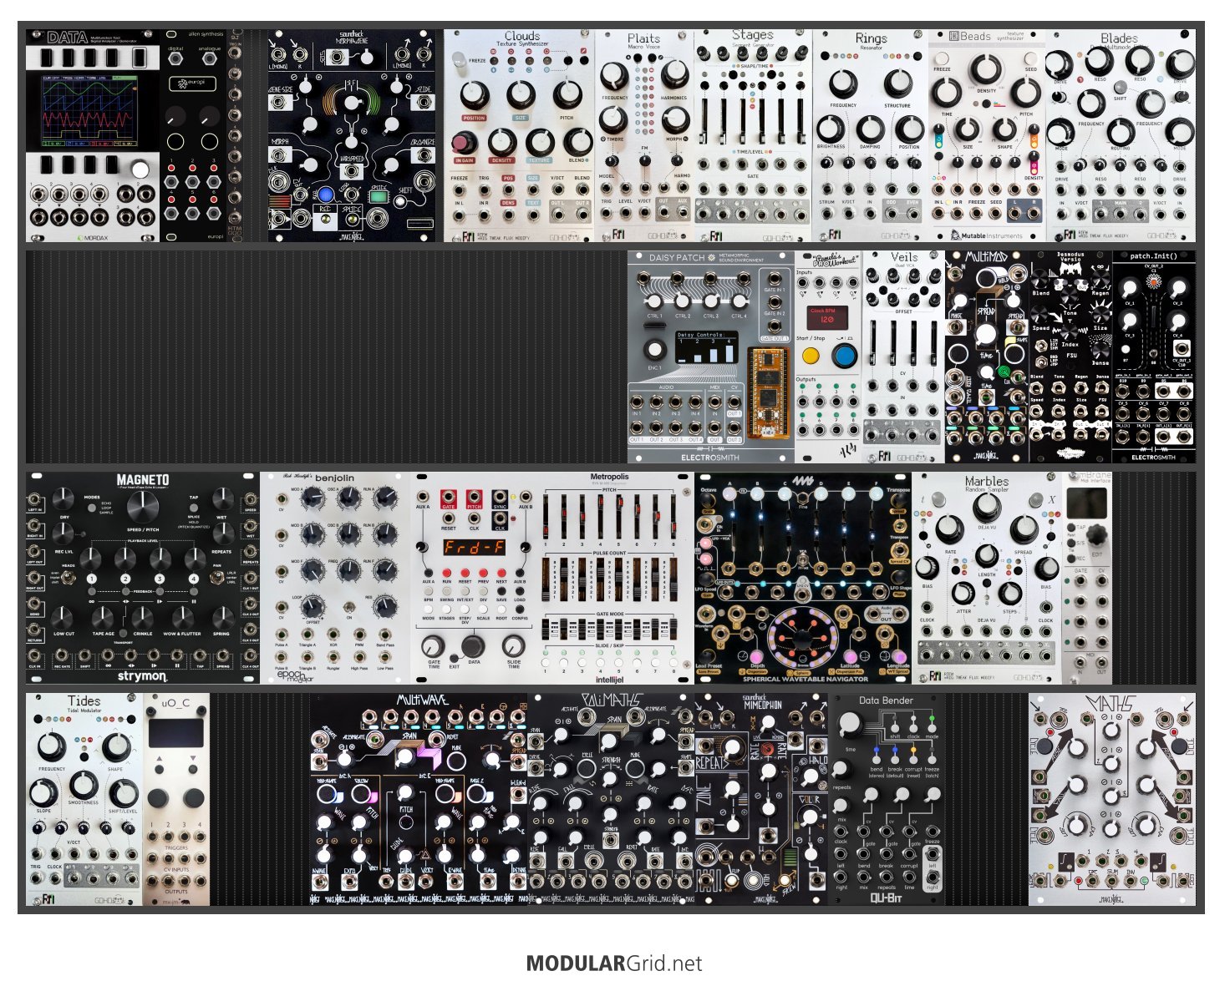Click the Plaits HARMONICS knob
The width and height of the screenshot is (1230, 981).
[674, 74]
